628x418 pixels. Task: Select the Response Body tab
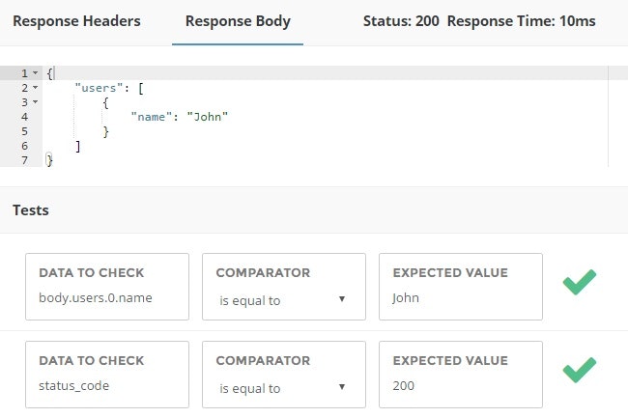(x=238, y=21)
